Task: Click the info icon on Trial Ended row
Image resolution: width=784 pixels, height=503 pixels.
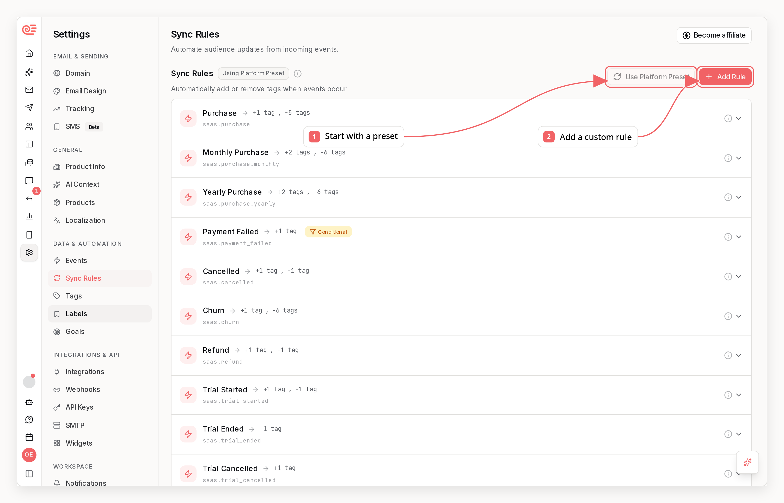Action: point(728,434)
